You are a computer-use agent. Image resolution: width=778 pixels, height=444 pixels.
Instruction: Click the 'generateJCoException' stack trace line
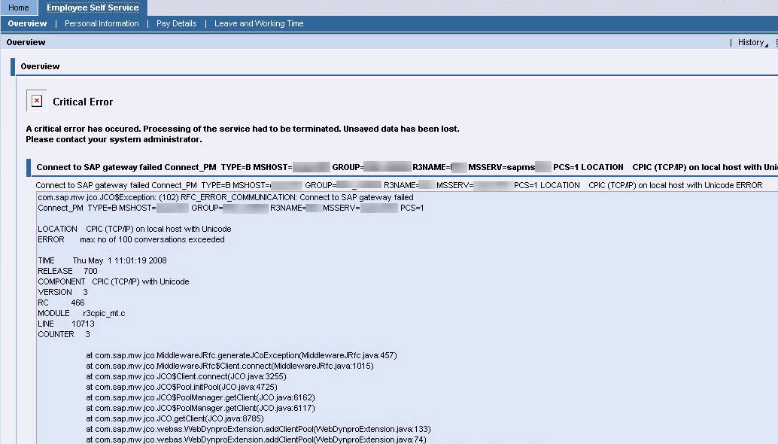coord(241,355)
